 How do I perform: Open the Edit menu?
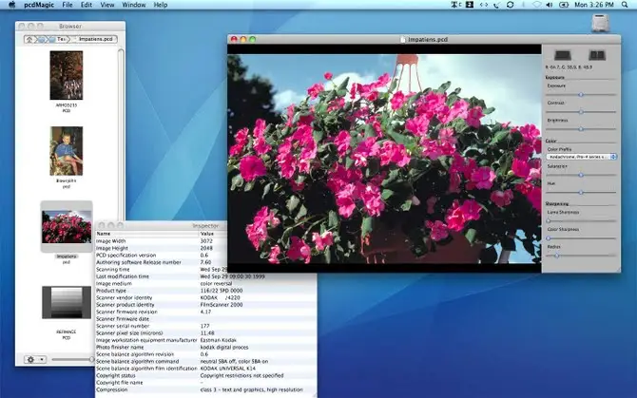(x=87, y=5)
